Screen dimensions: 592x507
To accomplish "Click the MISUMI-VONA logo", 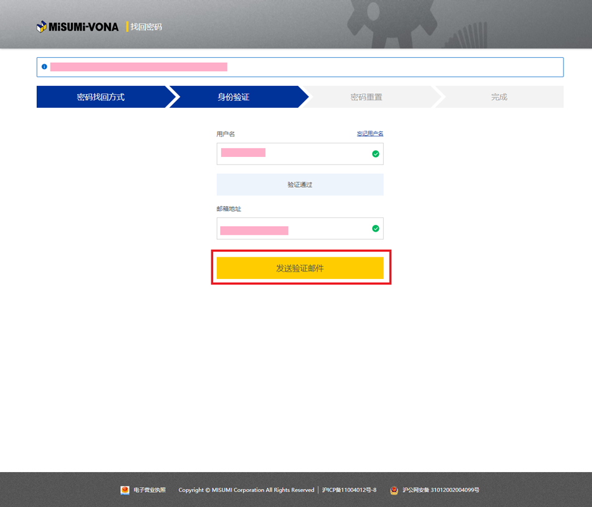I will click(78, 27).
